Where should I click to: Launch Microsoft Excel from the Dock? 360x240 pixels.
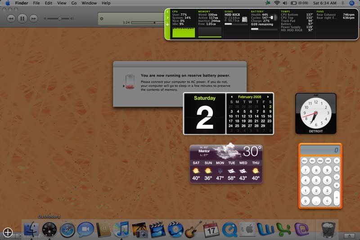(283, 230)
